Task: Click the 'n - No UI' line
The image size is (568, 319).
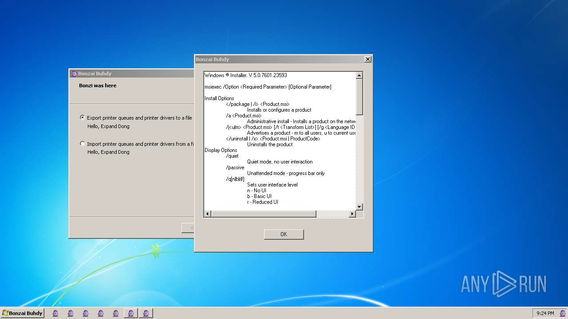Action: tap(256, 191)
